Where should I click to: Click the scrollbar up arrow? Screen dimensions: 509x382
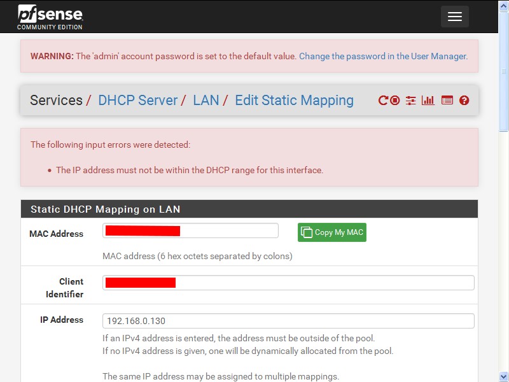click(504, 6)
